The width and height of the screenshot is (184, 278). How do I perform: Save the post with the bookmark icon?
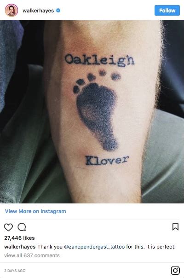pos(176,227)
